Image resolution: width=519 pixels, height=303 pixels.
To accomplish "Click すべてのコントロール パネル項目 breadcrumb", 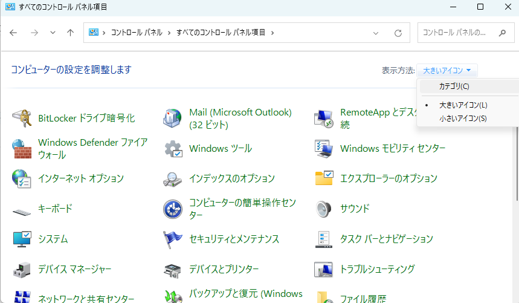I will tap(221, 33).
